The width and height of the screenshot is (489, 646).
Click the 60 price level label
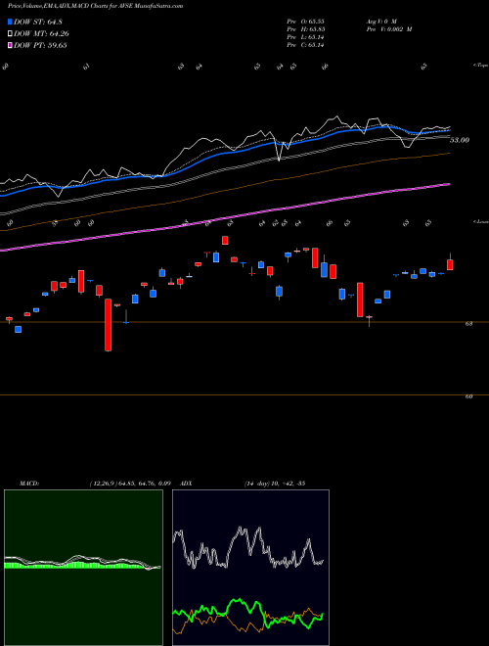(x=468, y=396)
